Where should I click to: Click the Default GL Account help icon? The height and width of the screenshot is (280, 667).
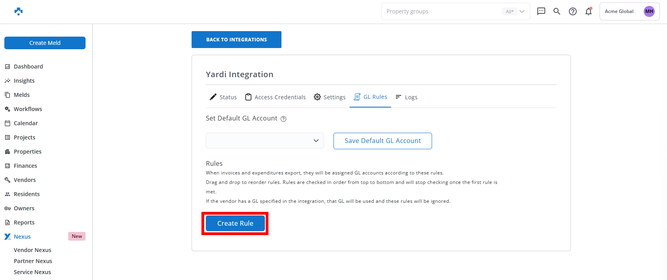tap(283, 119)
